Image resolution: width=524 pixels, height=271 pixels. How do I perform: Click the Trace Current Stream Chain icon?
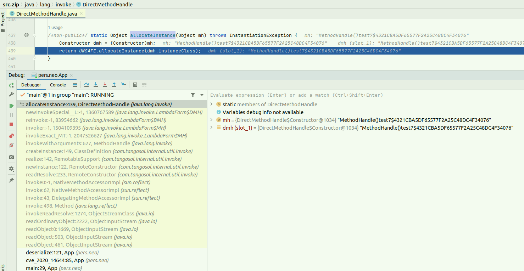tap(144, 85)
